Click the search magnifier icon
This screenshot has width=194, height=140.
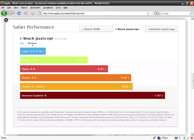pos(191,13)
